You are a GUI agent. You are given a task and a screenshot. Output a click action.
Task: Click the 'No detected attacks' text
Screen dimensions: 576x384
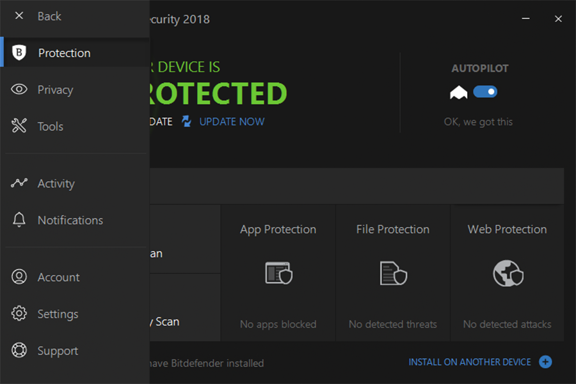507,324
